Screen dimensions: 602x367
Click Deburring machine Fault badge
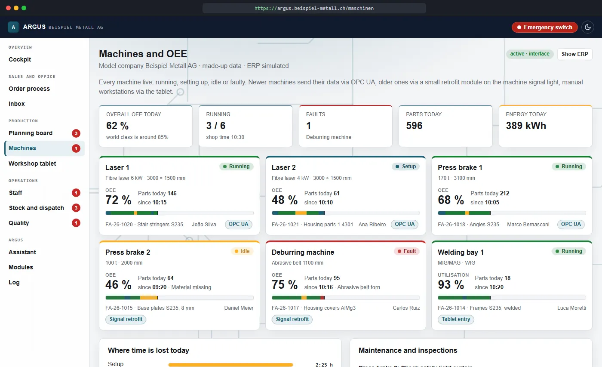tap(407, 251)
